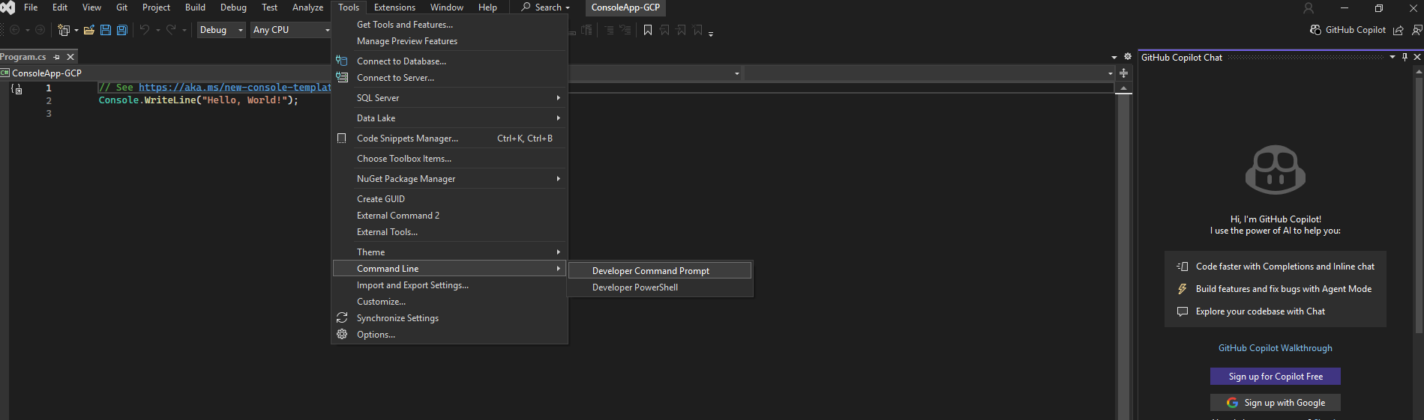
Task: Click the New Project toolbar icon
Action: click(x=64, y=30)
